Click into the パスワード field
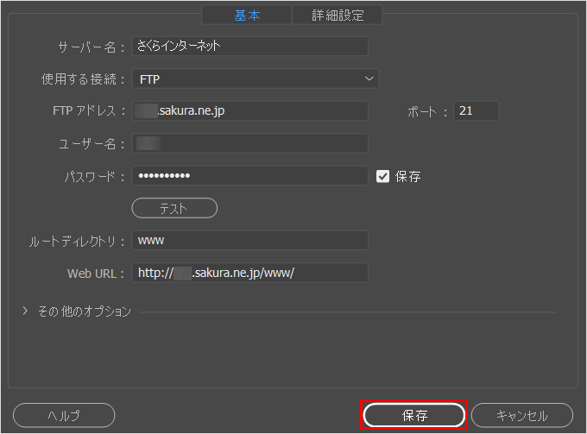 (249, 176)
